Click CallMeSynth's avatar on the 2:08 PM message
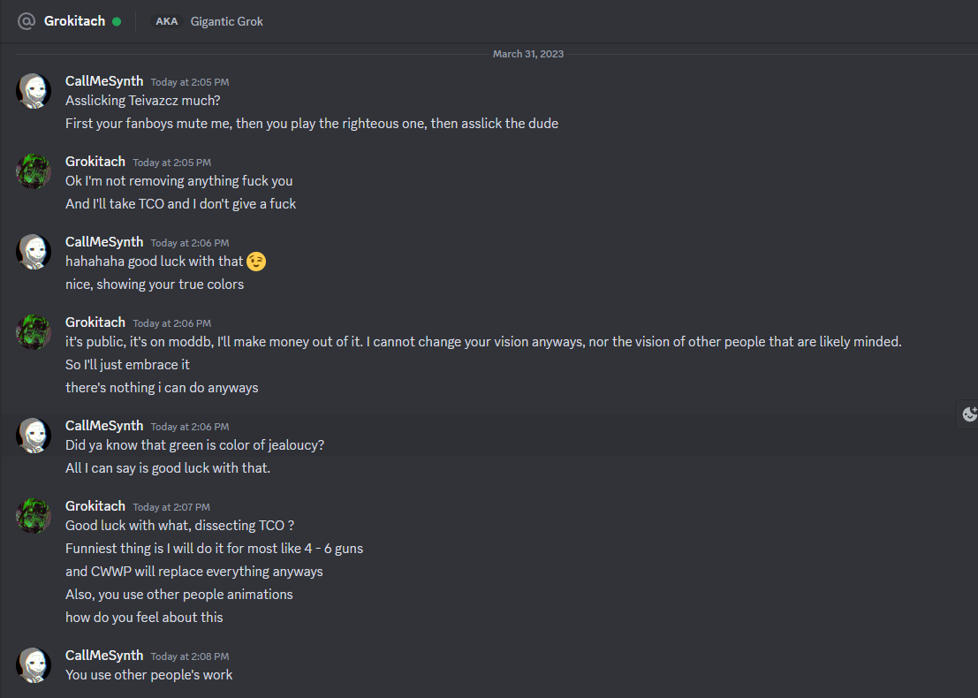The height and width of the screenshot is (698, 978). click(34, 665)
